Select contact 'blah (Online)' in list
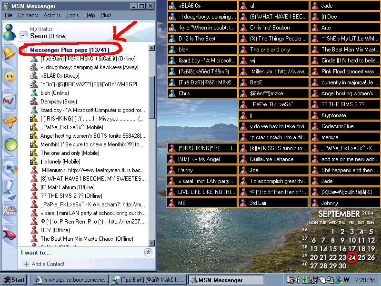 tap(55, 93)
